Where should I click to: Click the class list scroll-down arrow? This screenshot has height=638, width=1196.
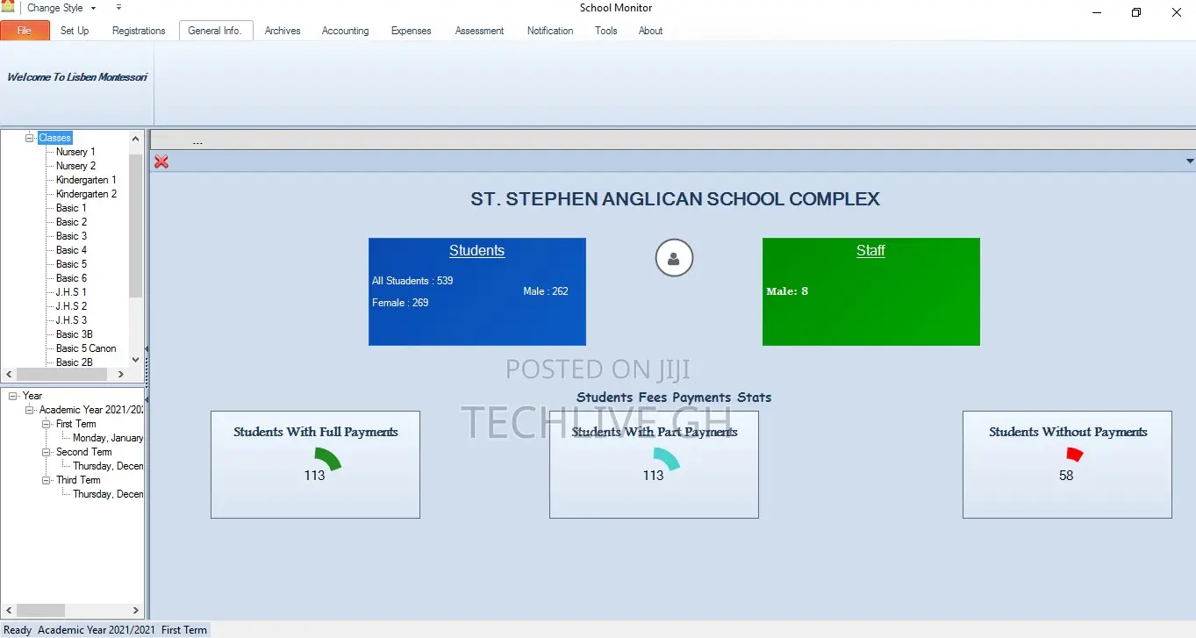click(135, 359)
